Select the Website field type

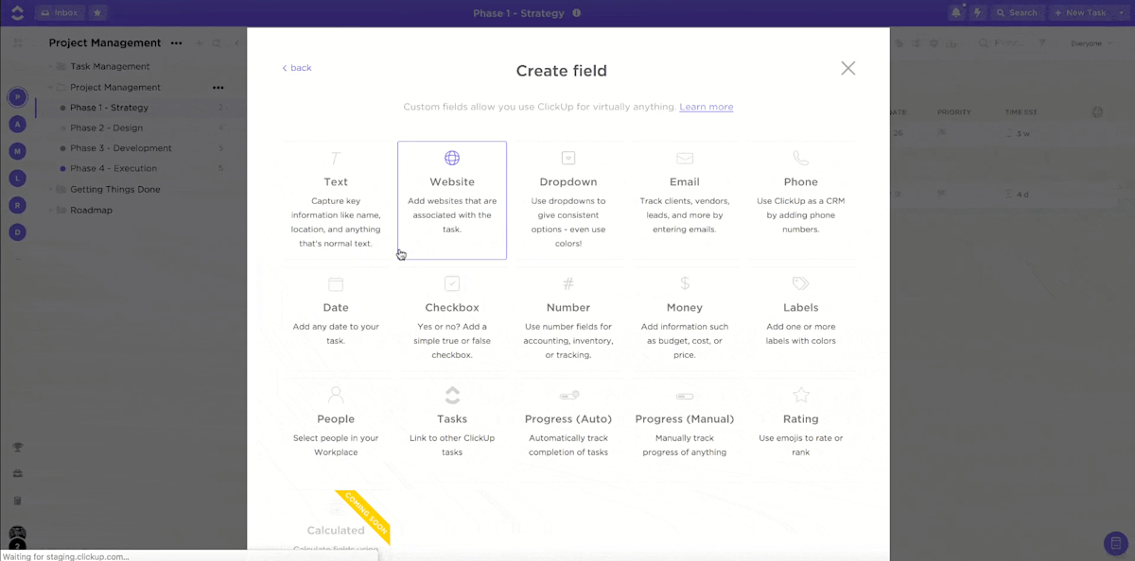click(452, 199)
